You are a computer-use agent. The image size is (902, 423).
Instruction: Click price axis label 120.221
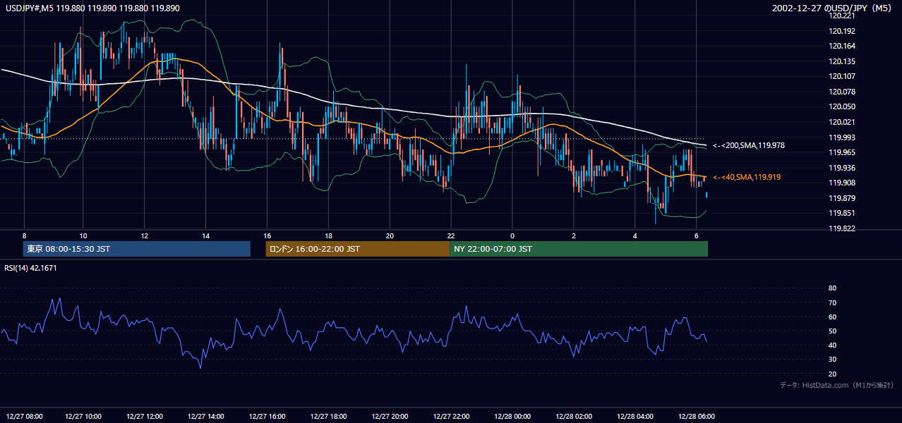pyautogui.click(x=841, y=16)
